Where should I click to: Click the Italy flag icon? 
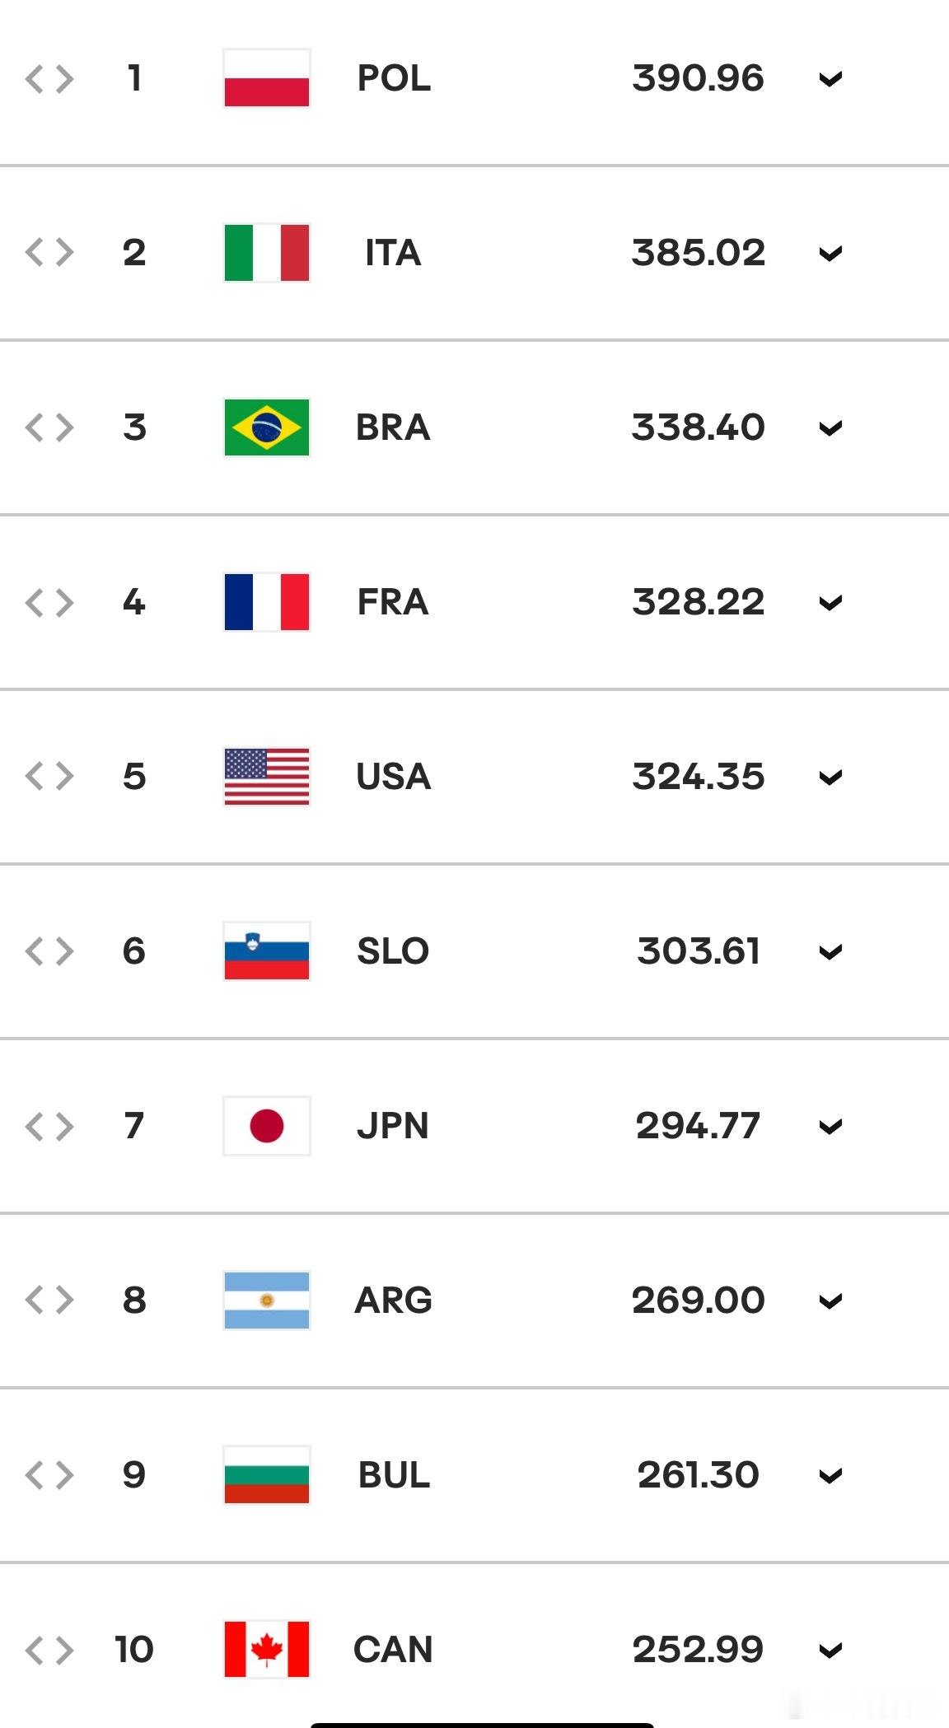pos(267,253)
